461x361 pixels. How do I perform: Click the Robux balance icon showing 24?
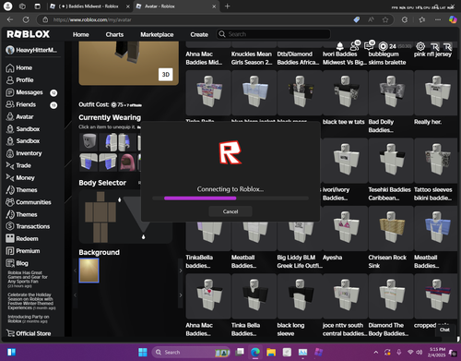click(x=383, y=46)
